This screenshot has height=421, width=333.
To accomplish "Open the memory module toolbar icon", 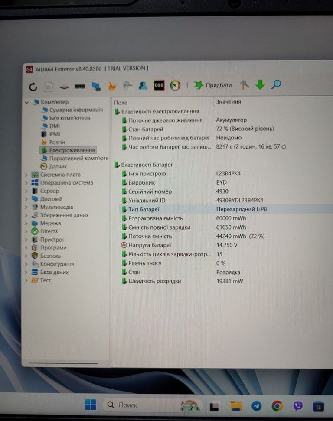I will tap(80, 86).
